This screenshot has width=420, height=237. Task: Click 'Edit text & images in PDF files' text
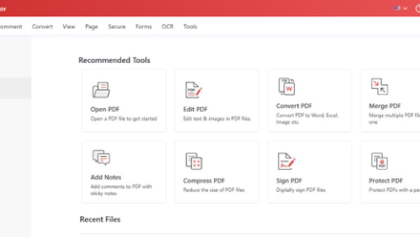click(216, 119)
